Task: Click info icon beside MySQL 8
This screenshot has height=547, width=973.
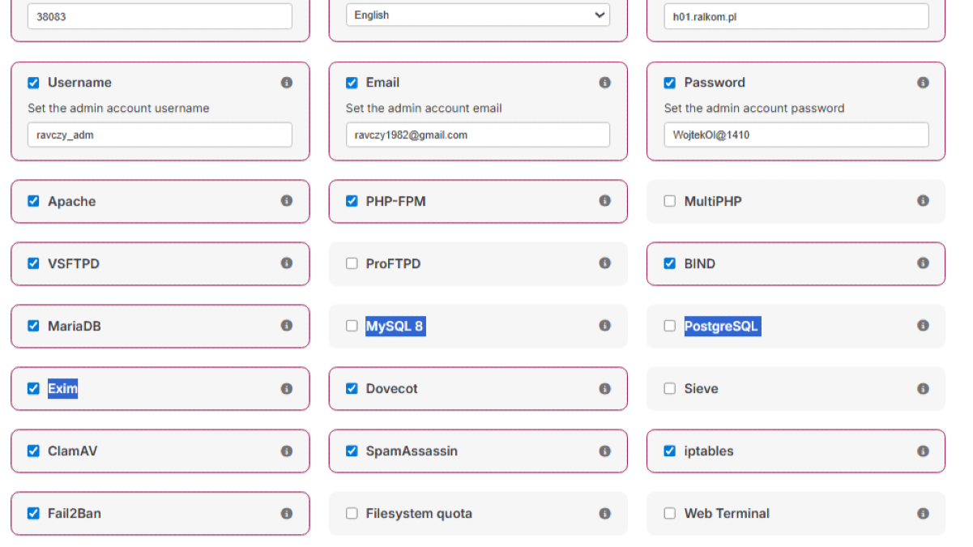Action: [604, 326]
